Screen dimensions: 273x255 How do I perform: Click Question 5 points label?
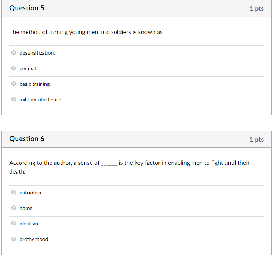257,9
